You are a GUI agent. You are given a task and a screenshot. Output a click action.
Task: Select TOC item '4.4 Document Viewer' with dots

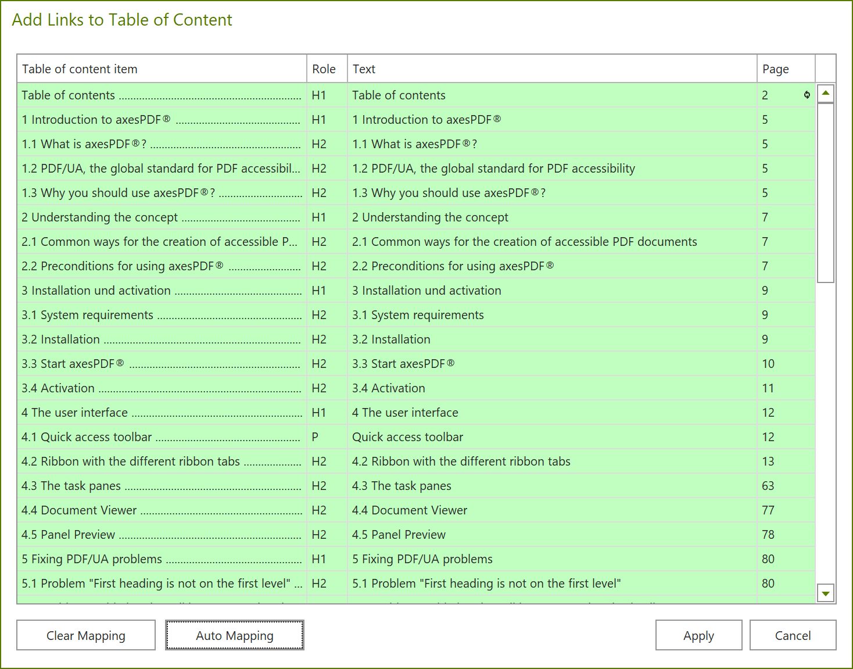click(x=162, y=510)
